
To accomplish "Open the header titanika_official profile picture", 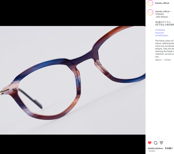I will pos(150,3).
